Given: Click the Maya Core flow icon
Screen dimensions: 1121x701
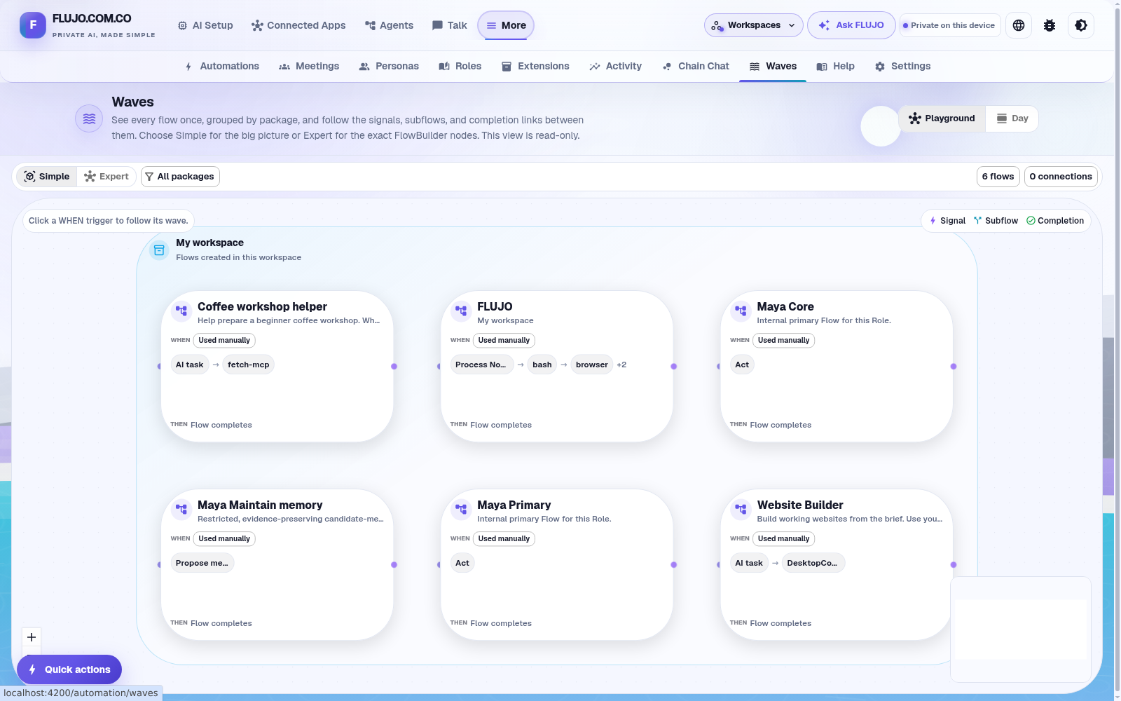Looking at the screenshot, I should point(741,311).
